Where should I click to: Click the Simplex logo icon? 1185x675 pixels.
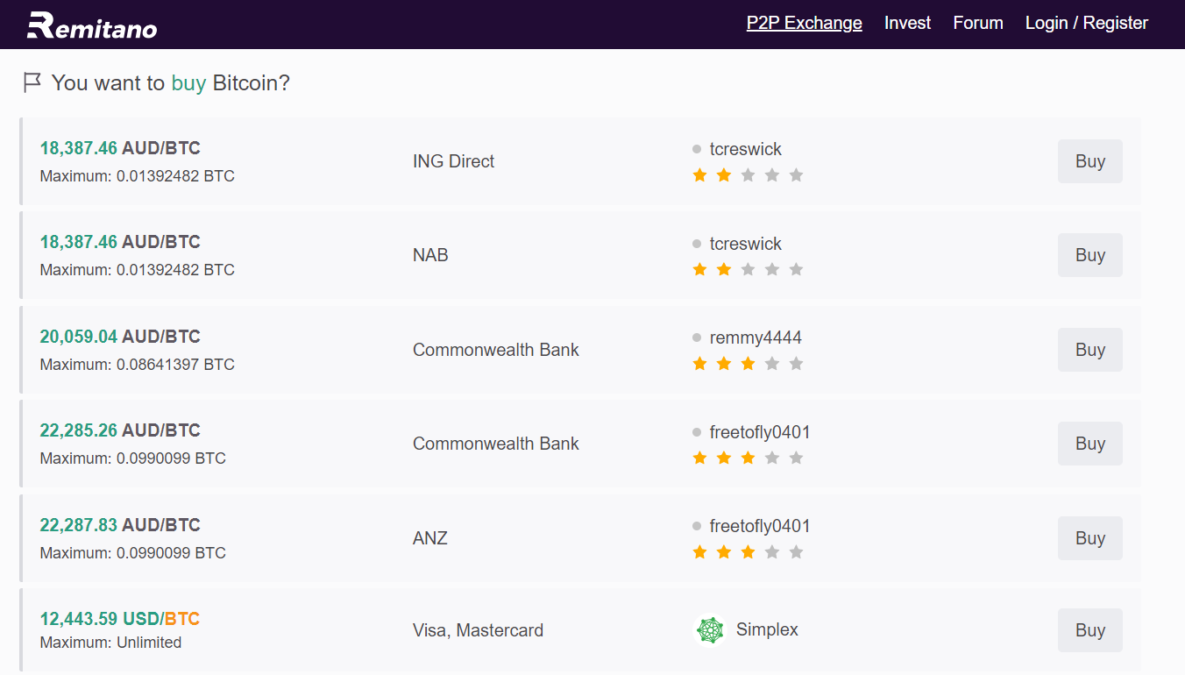pyautogui.click(x=710, y=630)
